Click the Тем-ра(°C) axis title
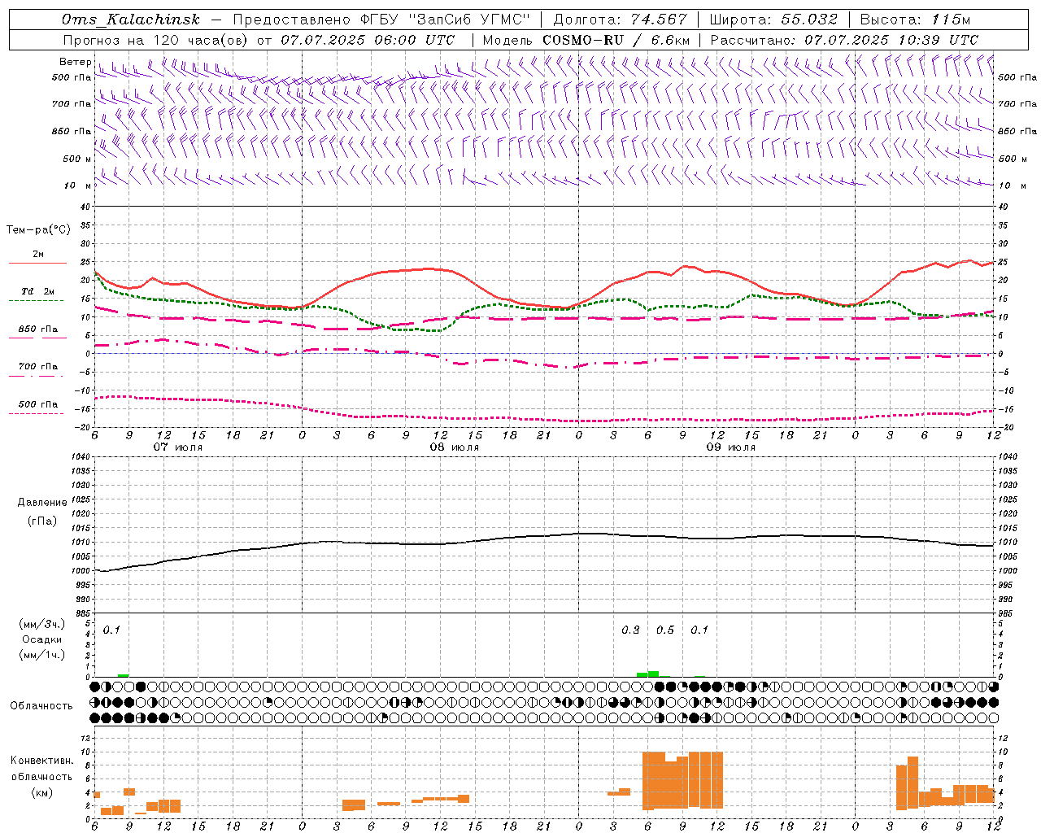1041x833 pixels. coord(38,230)
